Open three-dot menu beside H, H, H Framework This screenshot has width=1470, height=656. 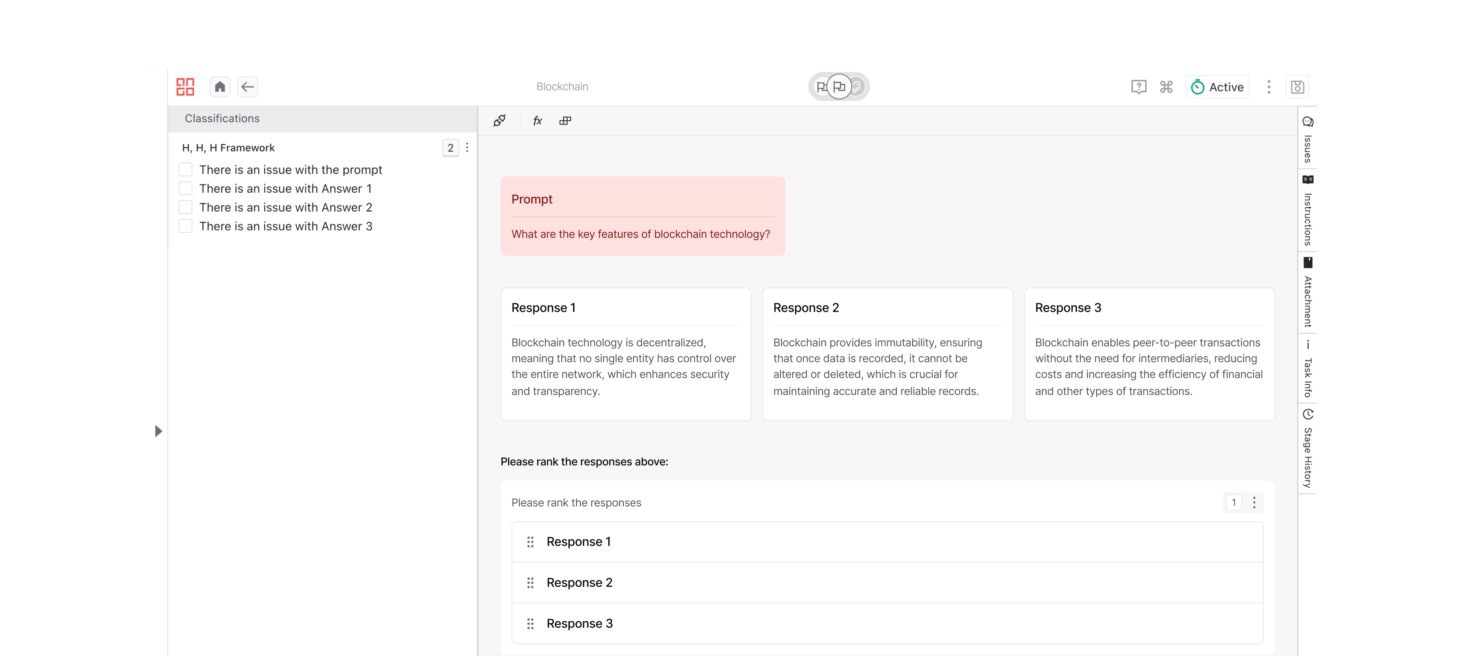(x=467, y=148)
